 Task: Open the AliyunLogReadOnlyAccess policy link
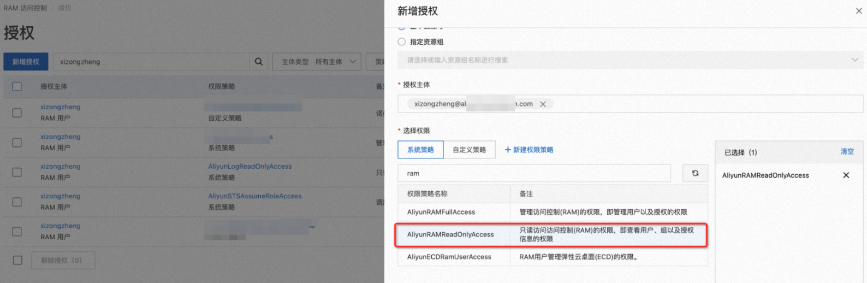[250, 166]
